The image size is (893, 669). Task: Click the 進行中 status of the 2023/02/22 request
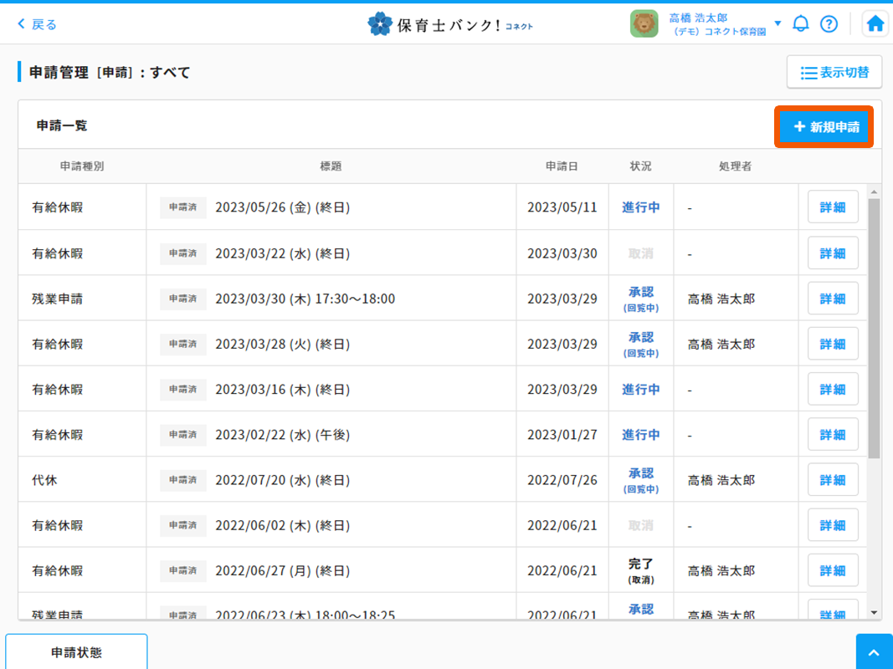640,435
